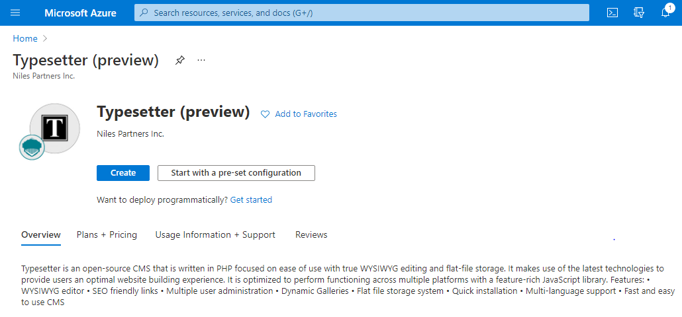Open the Directories + subscriptions filter icon
The height and width of the screenshot is (317, 682).
click(639, 13)
